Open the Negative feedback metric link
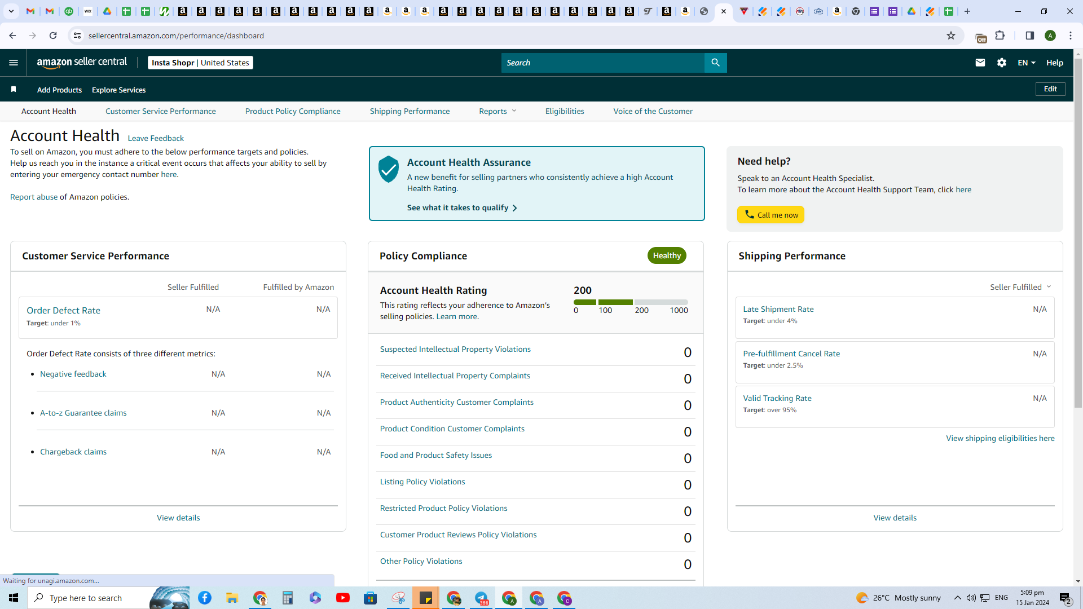Screen dimensions: 1083x609 73,374
